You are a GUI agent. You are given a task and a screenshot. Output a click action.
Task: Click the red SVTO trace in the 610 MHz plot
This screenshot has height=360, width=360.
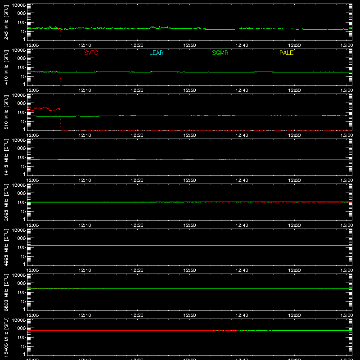41,108
